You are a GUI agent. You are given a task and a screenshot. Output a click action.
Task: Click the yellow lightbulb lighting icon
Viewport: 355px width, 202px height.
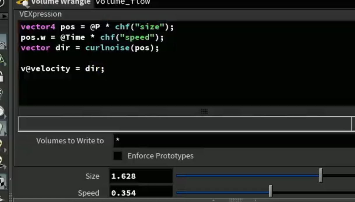coord(1,144)
